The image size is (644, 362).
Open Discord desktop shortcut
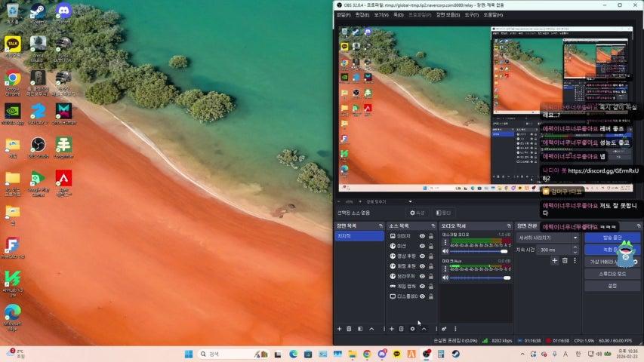63,11
